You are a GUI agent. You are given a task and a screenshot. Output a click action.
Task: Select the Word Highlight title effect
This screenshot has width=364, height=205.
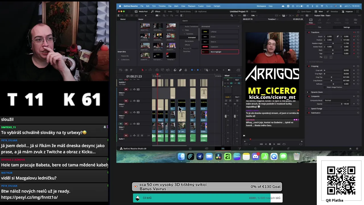(220, 52)
